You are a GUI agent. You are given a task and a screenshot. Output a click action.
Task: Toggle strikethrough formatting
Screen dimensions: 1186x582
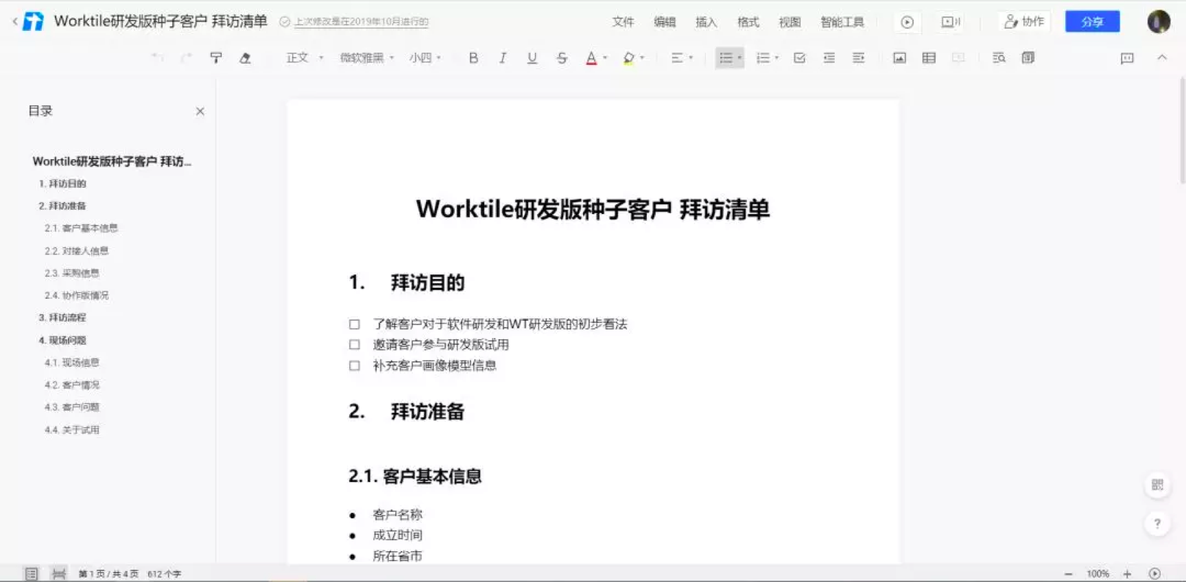click(562, 58)
